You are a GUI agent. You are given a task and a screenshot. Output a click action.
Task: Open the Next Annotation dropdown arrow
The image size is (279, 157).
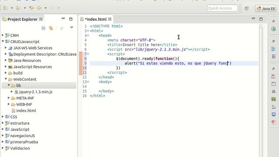[x=12, y=8]
